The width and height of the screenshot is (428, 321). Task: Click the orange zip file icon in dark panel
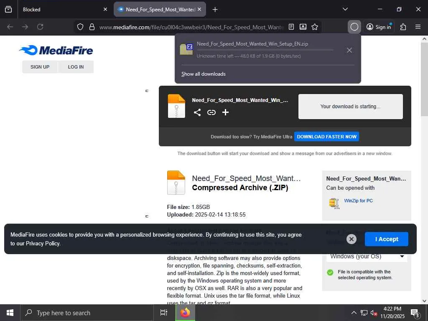(176, 106)
